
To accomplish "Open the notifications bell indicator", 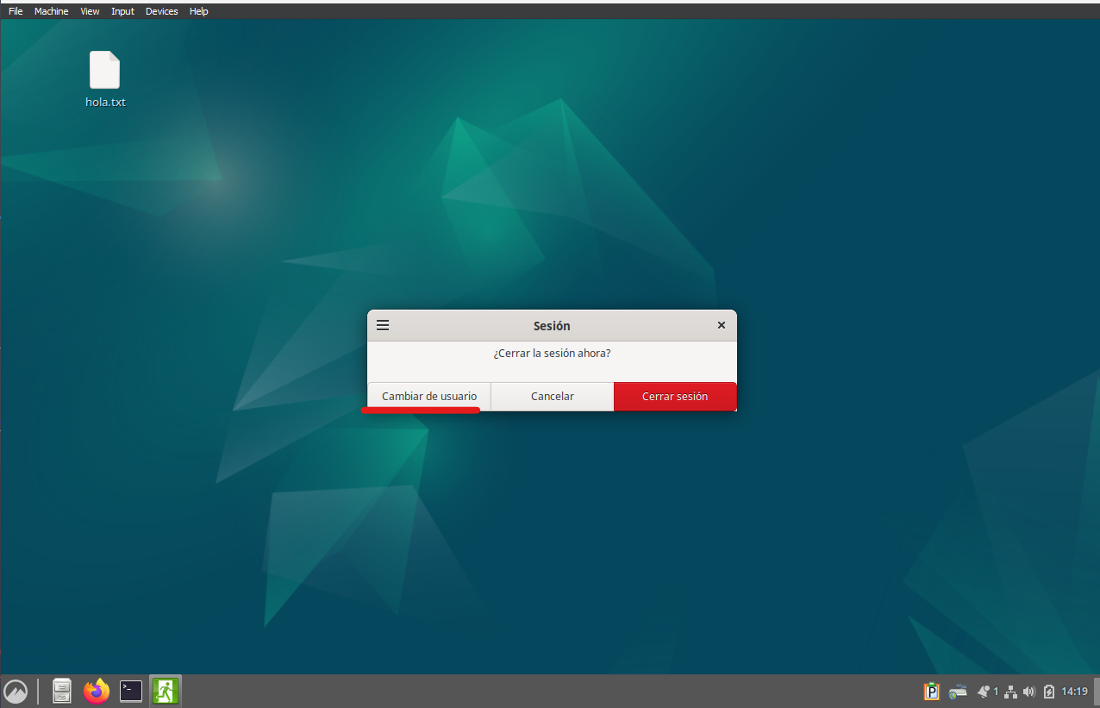I will pos(984,692).
